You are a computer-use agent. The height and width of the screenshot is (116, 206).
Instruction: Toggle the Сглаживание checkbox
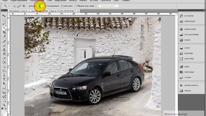click(x=46, y=6)
